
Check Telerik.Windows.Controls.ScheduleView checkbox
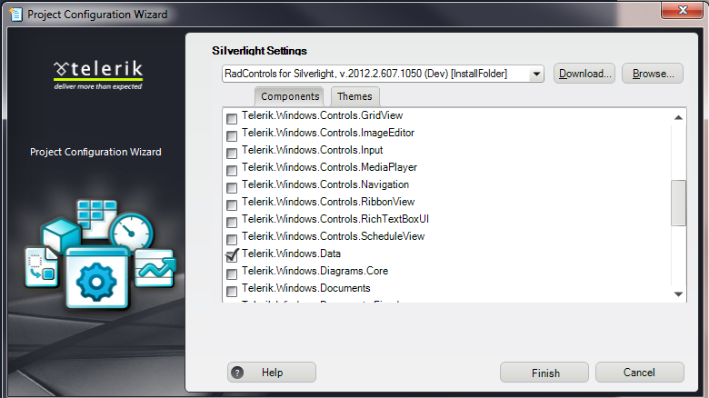coord(232,240)
